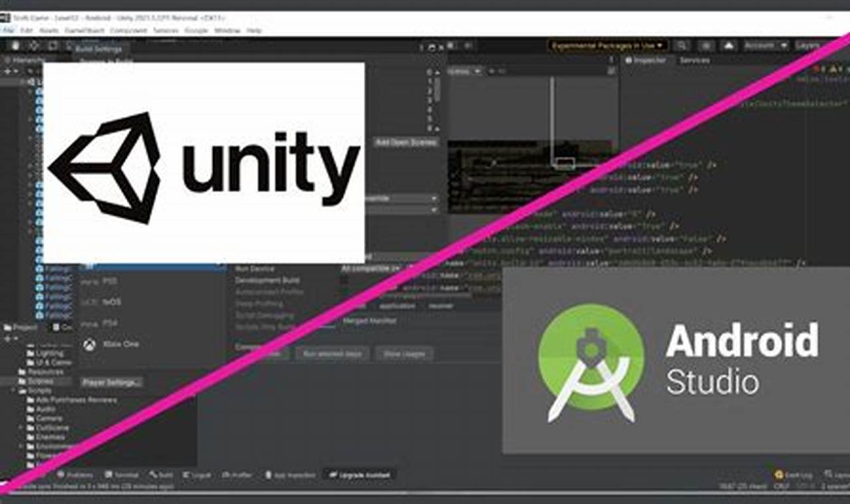This screenshot has height=504, width=850.
Task: Select the Enemies folder
Action: (x=46, y=437)
